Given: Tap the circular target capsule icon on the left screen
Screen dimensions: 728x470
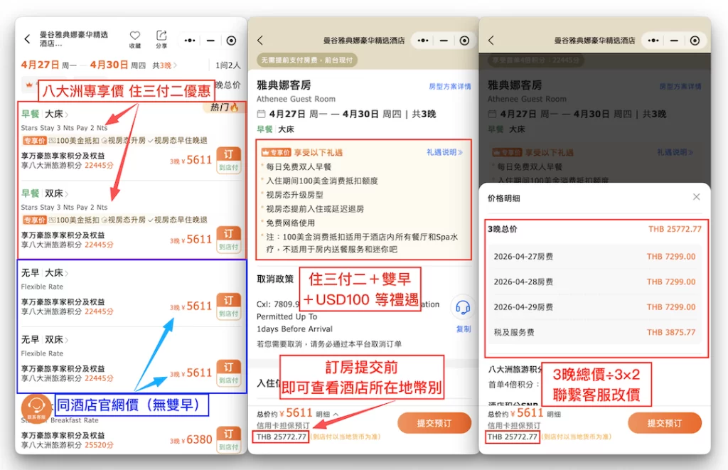Looking at the screenshot, I should [x=231, y=41].
